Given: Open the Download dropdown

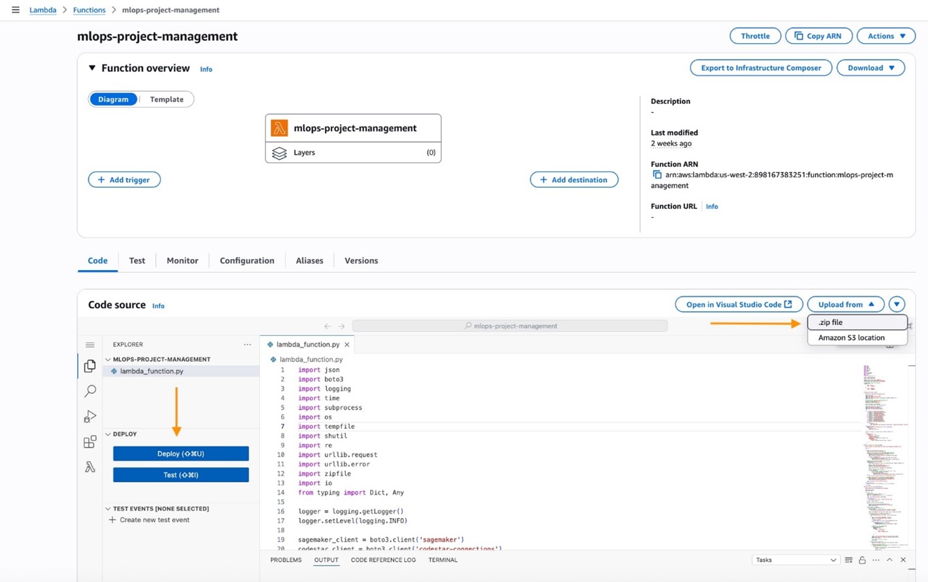Looking at the screenshot, I should tap(870, 67).
